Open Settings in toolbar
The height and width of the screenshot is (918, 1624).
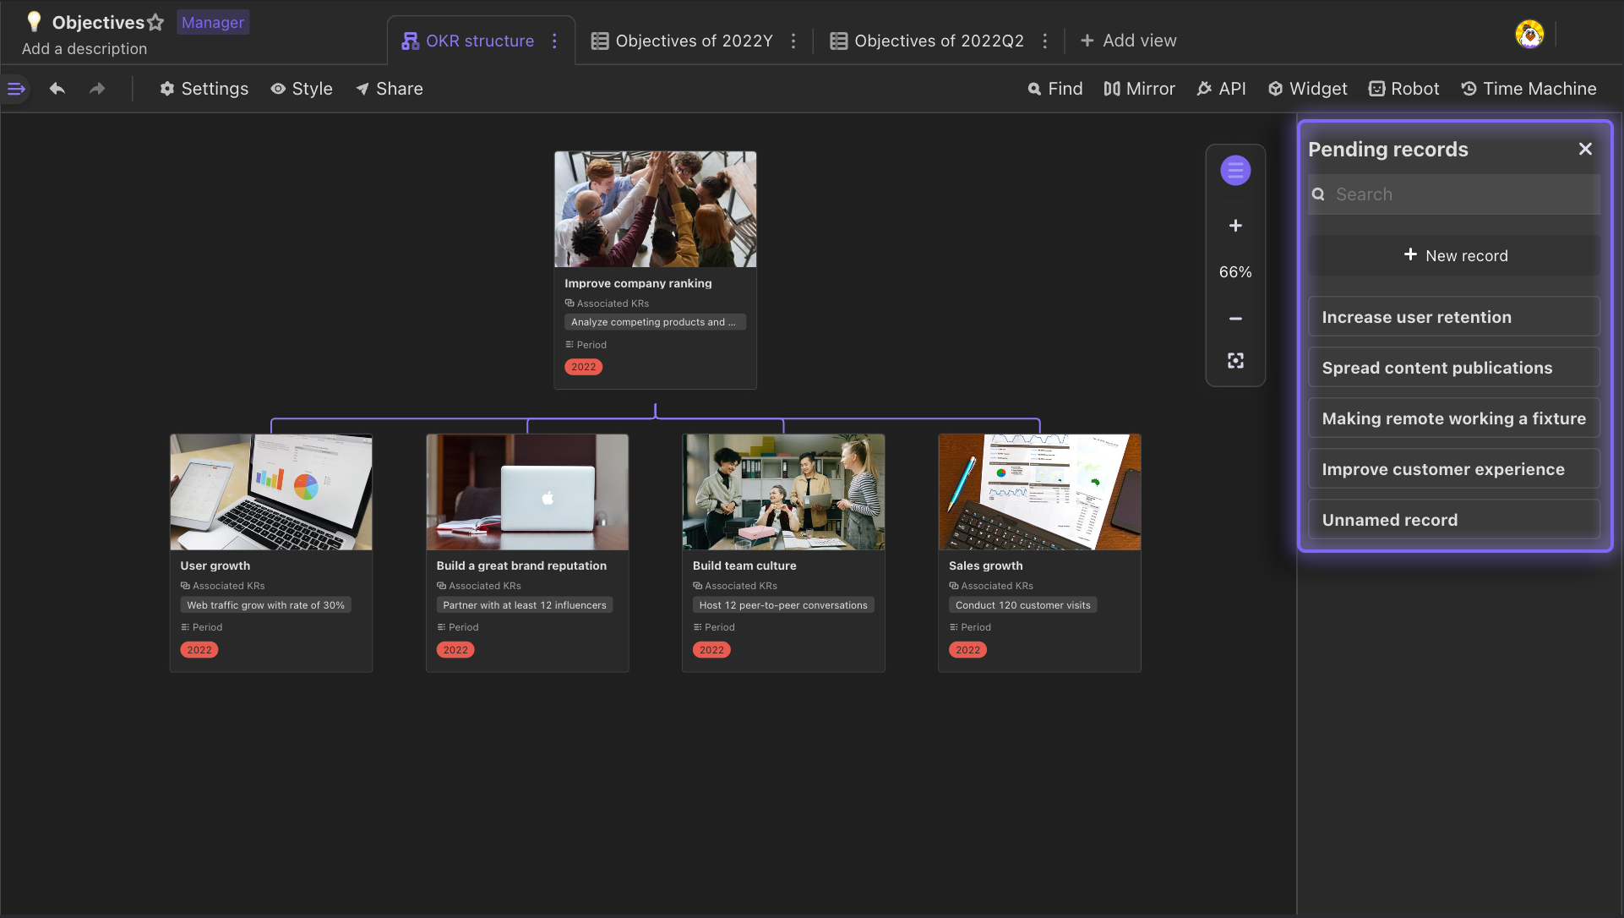tap(204, 89)
